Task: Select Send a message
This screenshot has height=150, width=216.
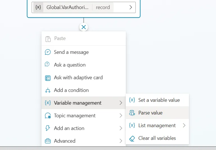Action: coord(84,52)
